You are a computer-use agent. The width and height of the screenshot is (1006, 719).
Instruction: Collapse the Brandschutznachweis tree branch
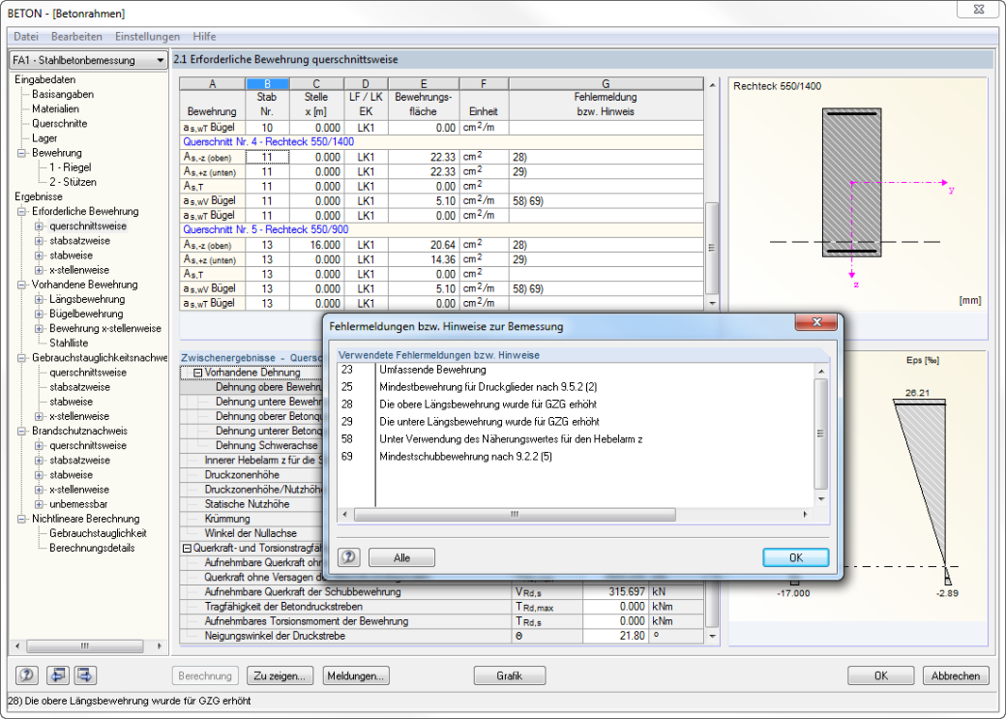click(x=22, y=431)
